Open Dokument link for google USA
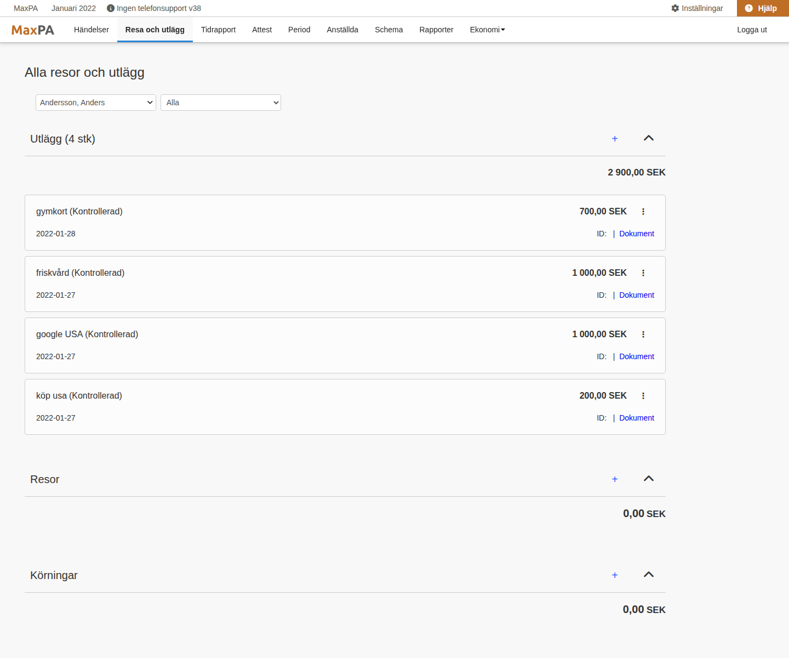789x658 pixels. coord(637,356)
